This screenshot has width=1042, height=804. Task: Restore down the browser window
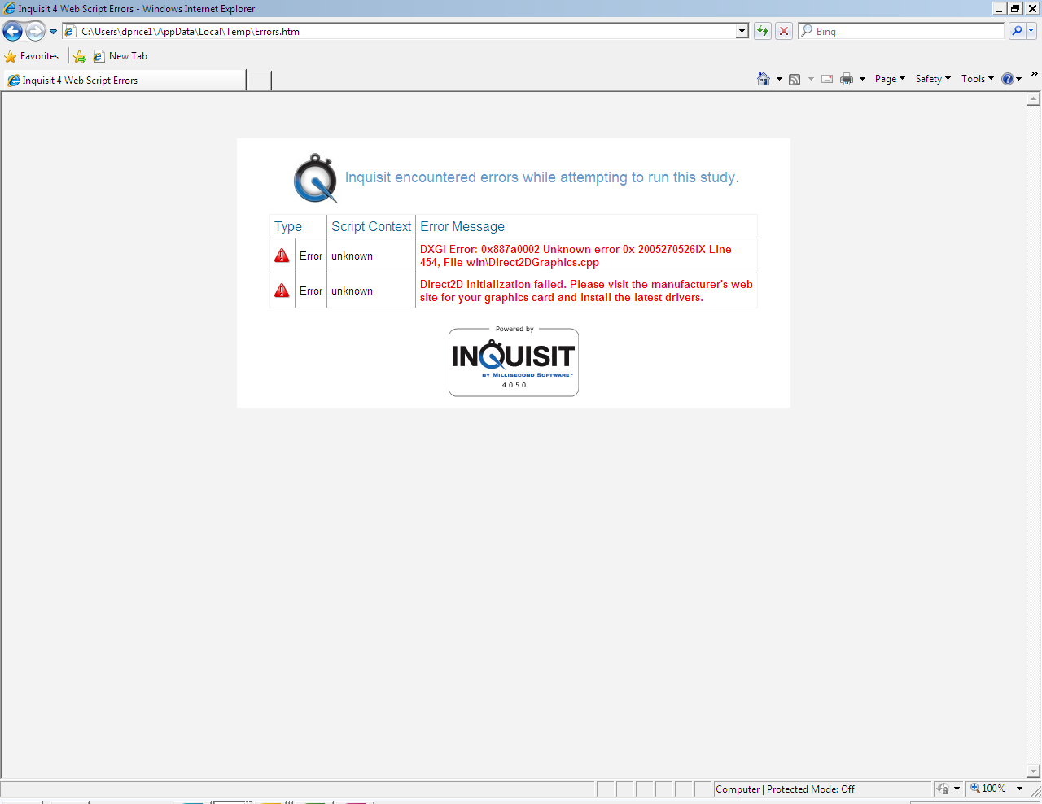[x=1015, y=8]
